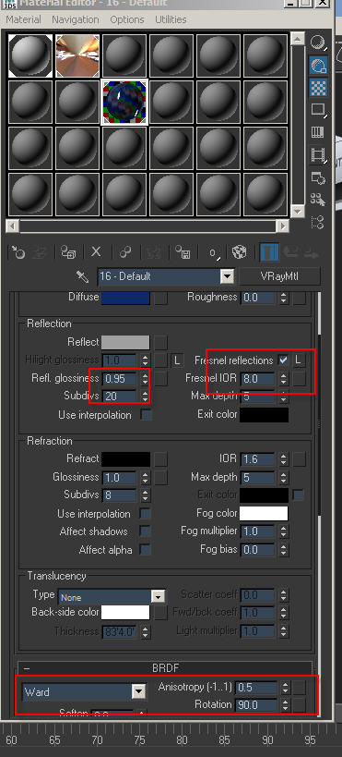Click Go to Parent icon

pos(290,252)
